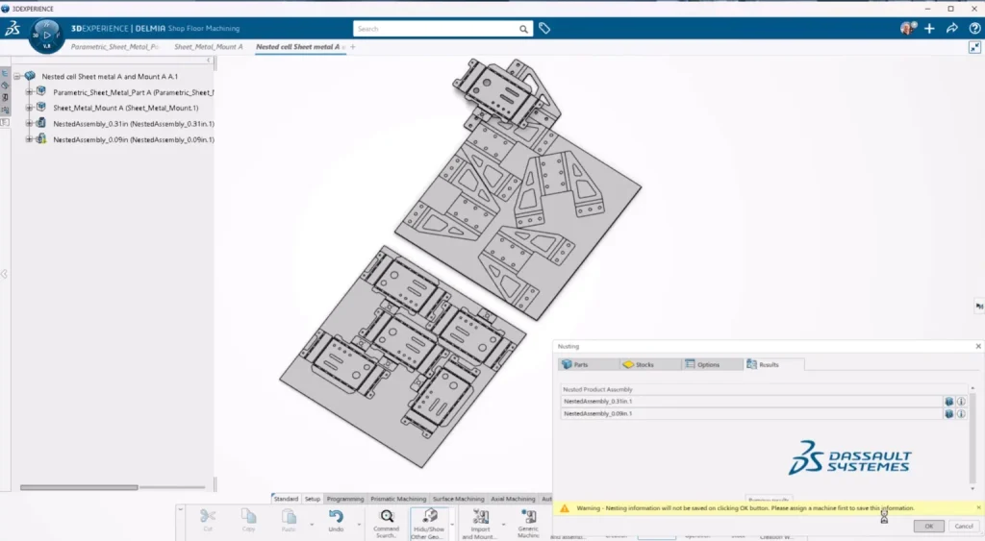
Task: Select the Copy tool
Action: tap(249, 520)
